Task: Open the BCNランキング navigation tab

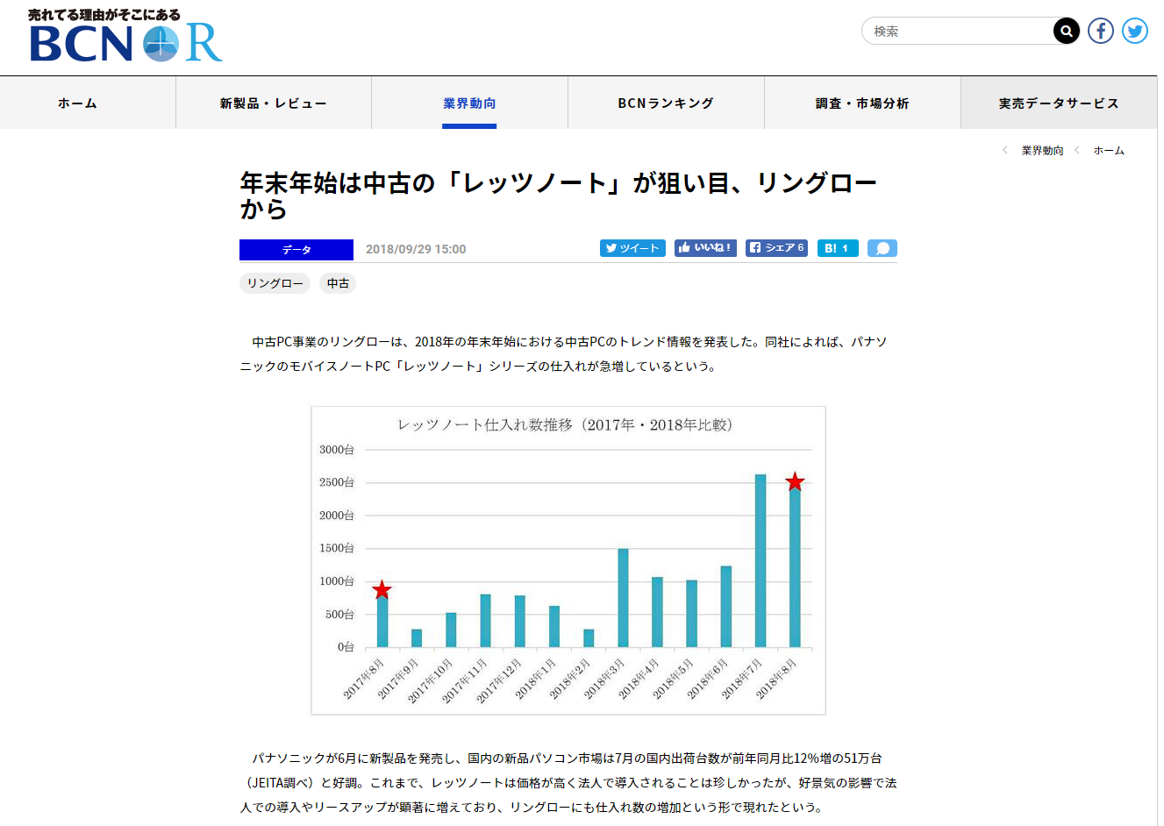Action: [x=666, y=103]
